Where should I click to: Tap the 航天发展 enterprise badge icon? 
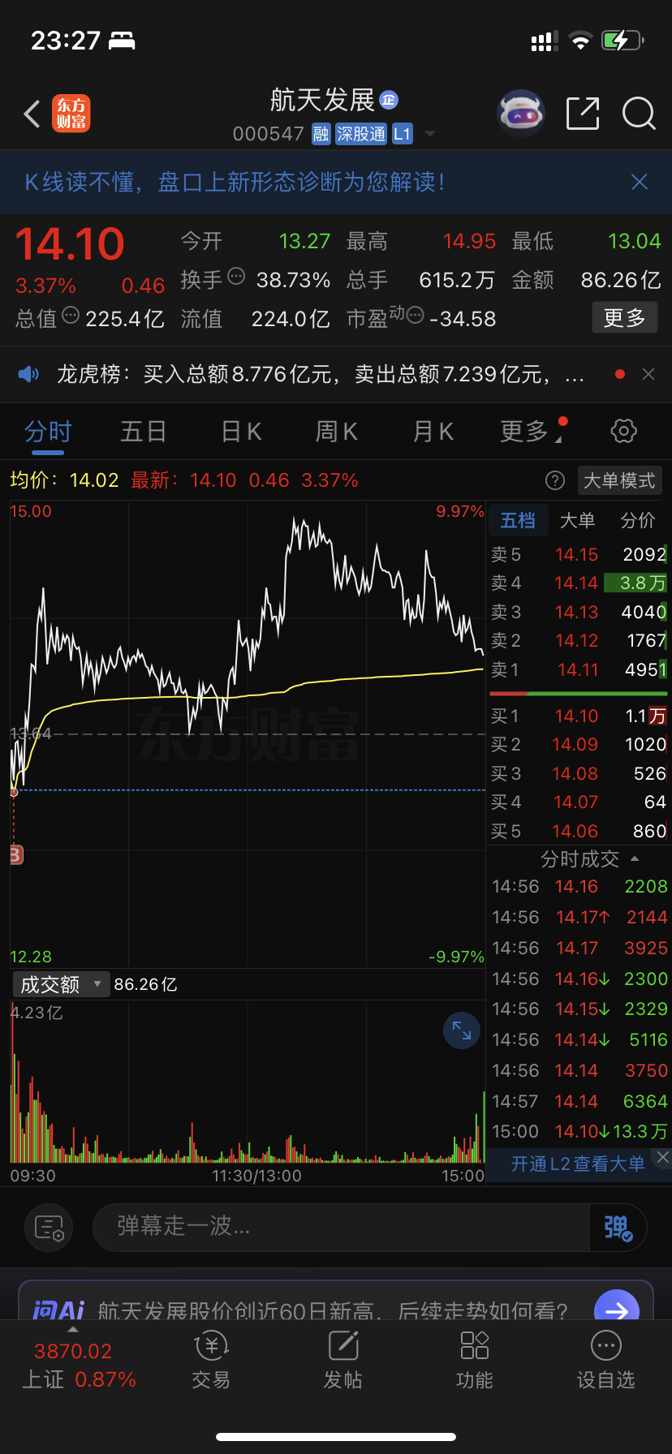(389, 99)
